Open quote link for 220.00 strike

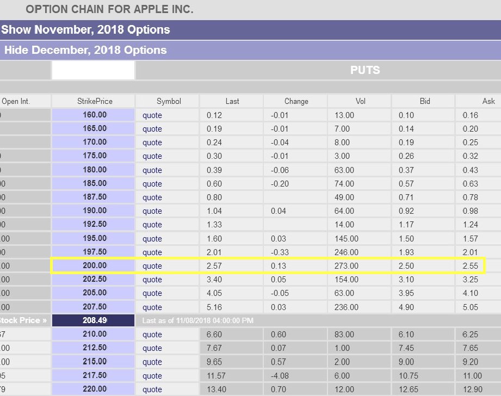152,389
